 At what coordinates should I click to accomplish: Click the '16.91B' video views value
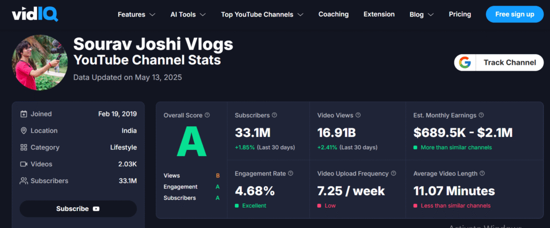[337, 133]
